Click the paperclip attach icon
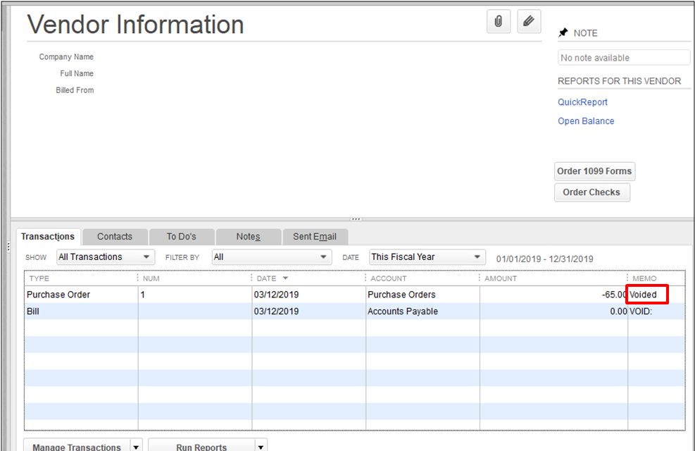The height and width of the screenshot is (451, 695). coord(499,21)
